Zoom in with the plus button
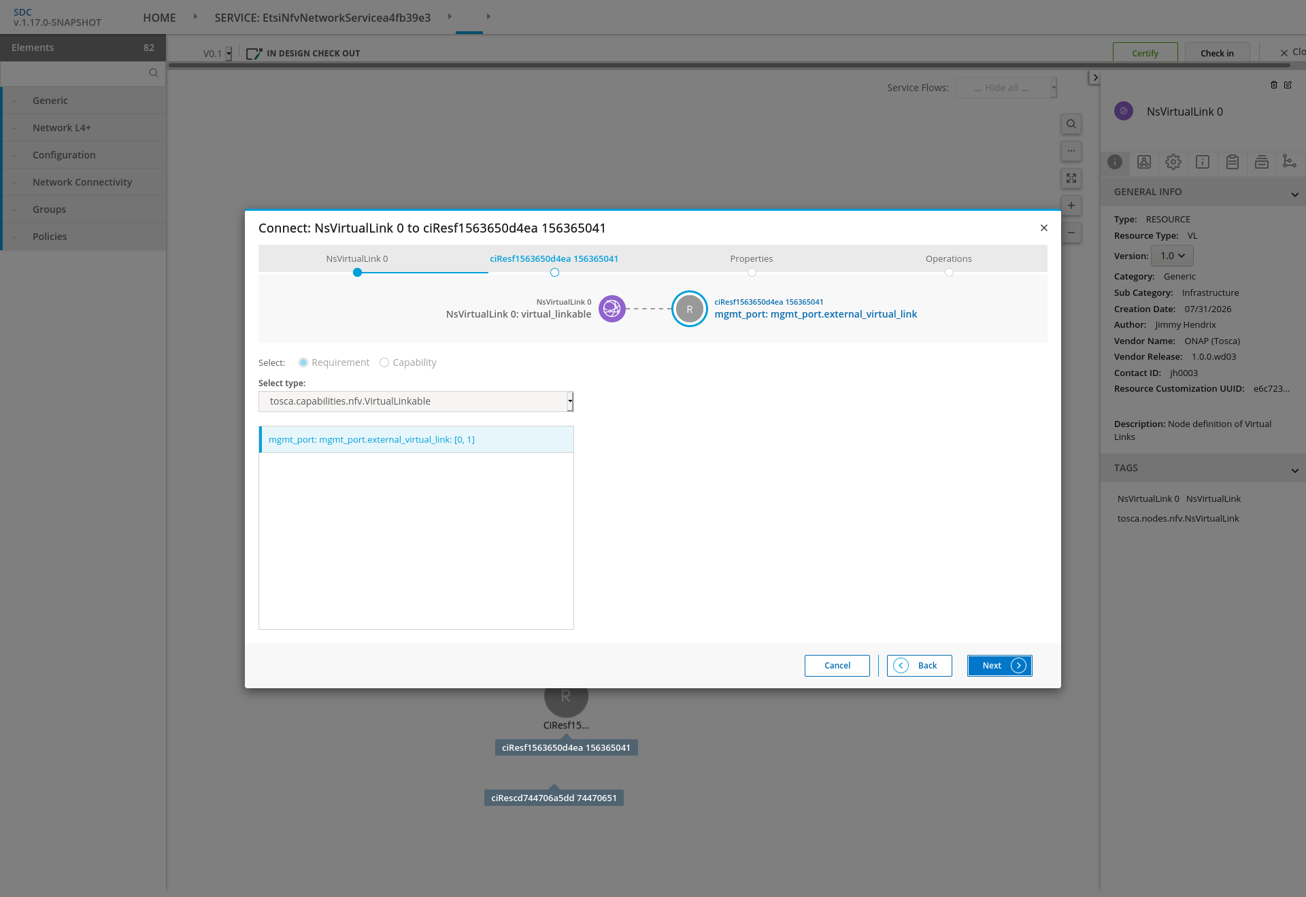Viewport: 1306px width, 897px height. [1071, 205]
